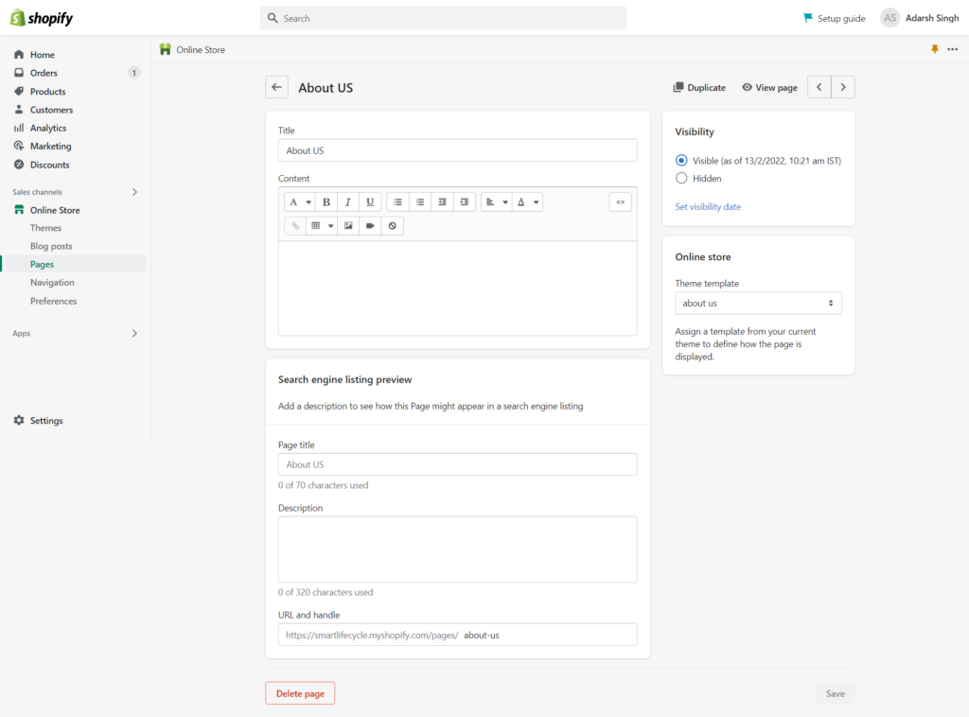
Task: Click Duplicate button
Action: pos(699,87)
